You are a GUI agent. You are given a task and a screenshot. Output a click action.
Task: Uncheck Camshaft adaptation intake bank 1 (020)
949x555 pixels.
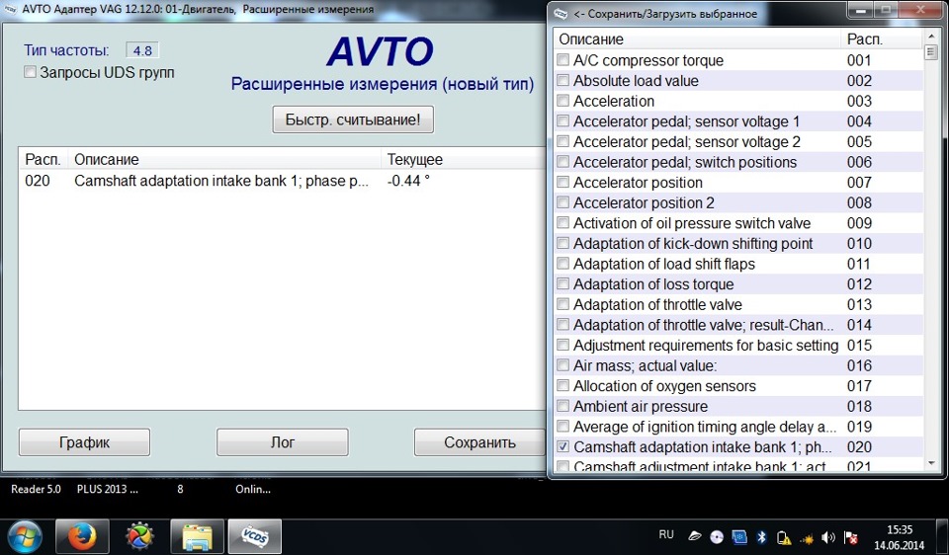click(x=562, y=446)
